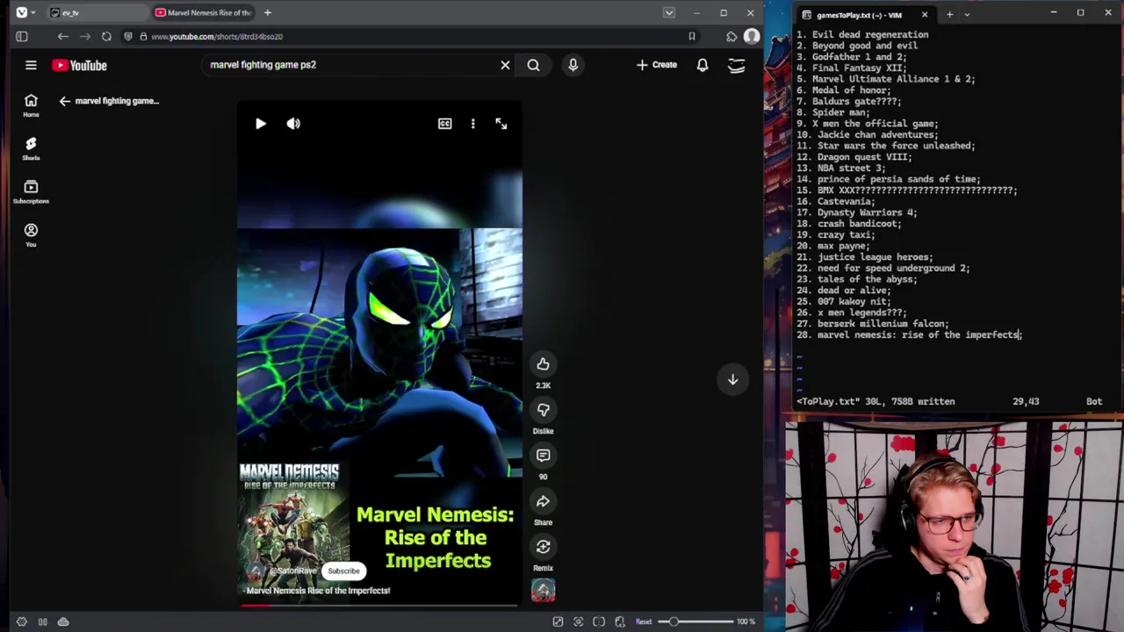
Task: Clear the YouTube search query
Action: click(x=505, y=65)
